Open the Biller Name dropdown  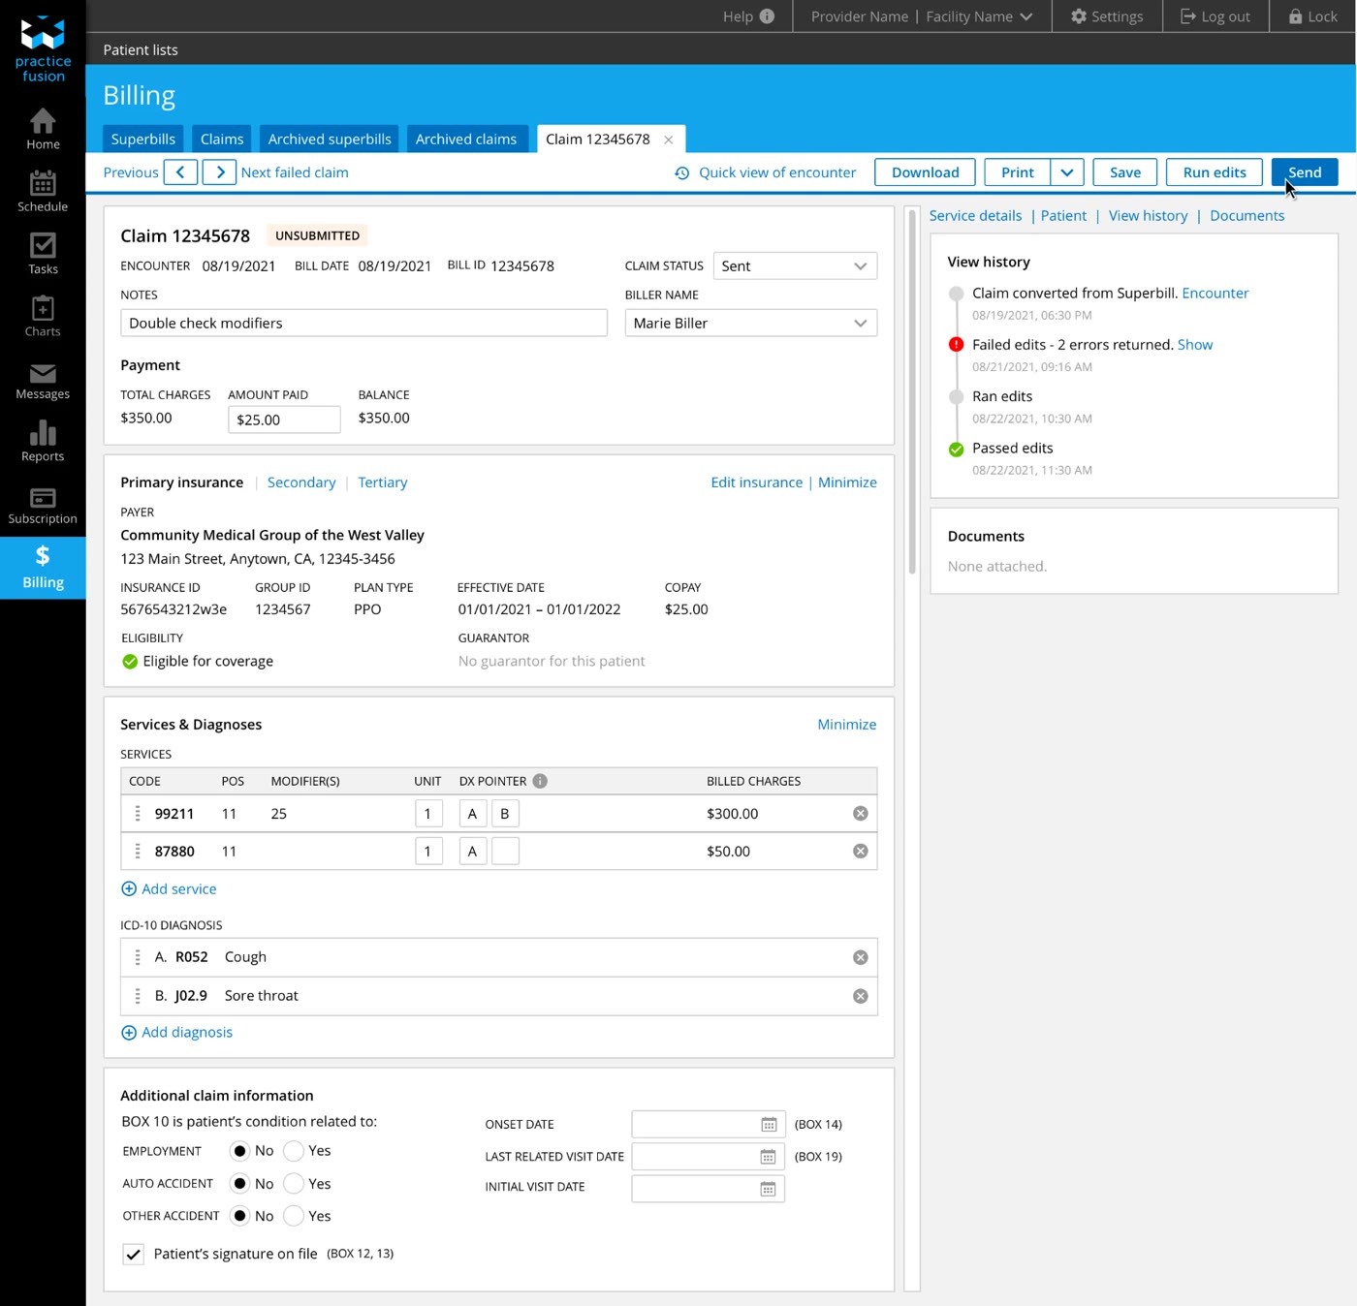751,323
